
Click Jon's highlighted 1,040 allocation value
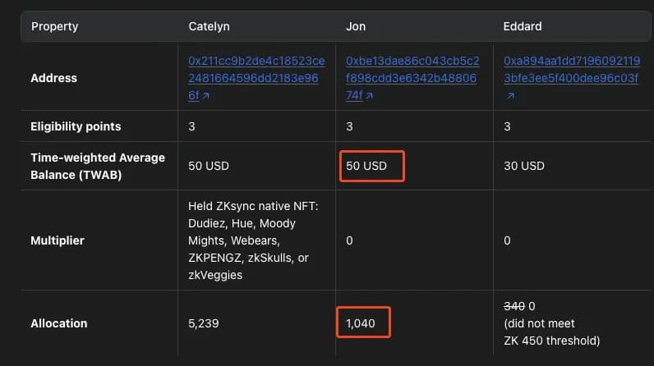coord(362,323)
